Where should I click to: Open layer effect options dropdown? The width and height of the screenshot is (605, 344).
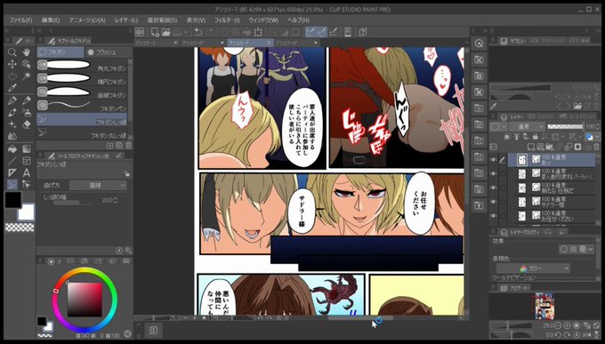click(x=591, y=249)
